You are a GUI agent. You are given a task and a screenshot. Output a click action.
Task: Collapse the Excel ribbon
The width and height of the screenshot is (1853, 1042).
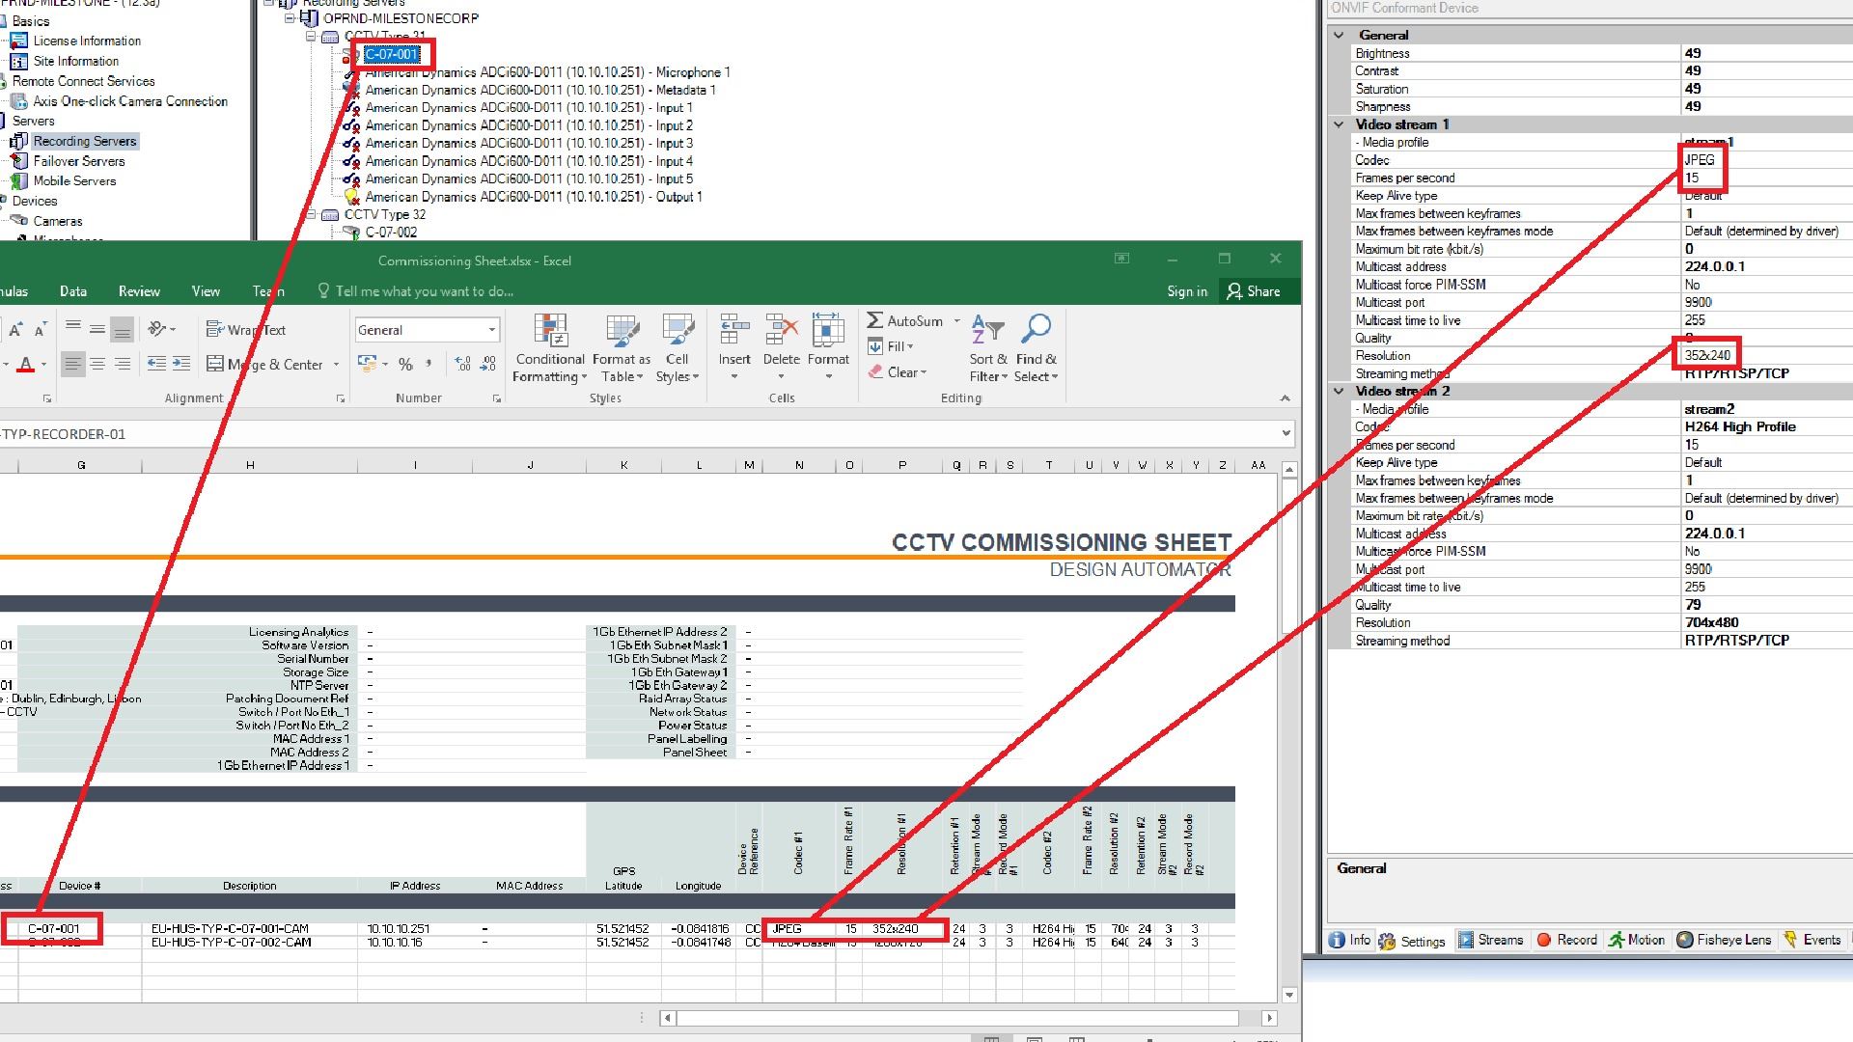[x=1285, y=398]
